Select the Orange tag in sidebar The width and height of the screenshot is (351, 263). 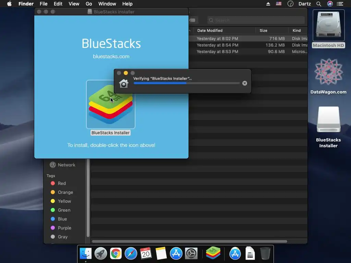[x=62, y=192]
